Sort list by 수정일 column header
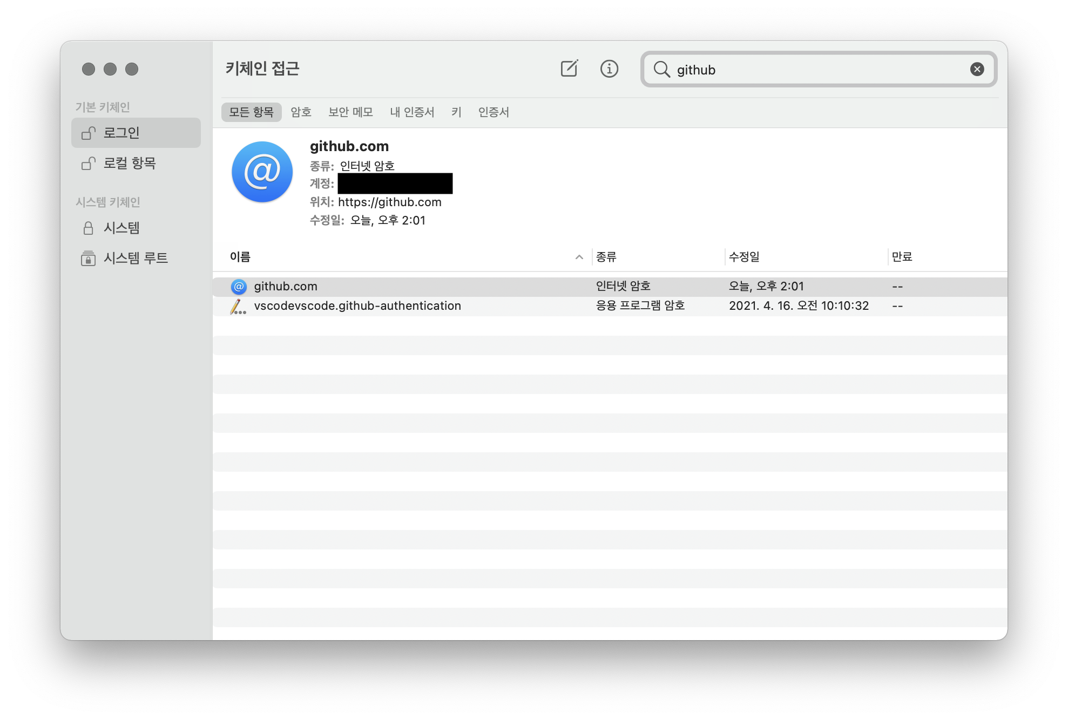The width and height of the screenshot is (1068, 720). [744, 257]
